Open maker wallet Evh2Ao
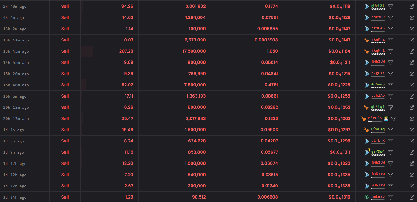417x202 pixels. 378,95
